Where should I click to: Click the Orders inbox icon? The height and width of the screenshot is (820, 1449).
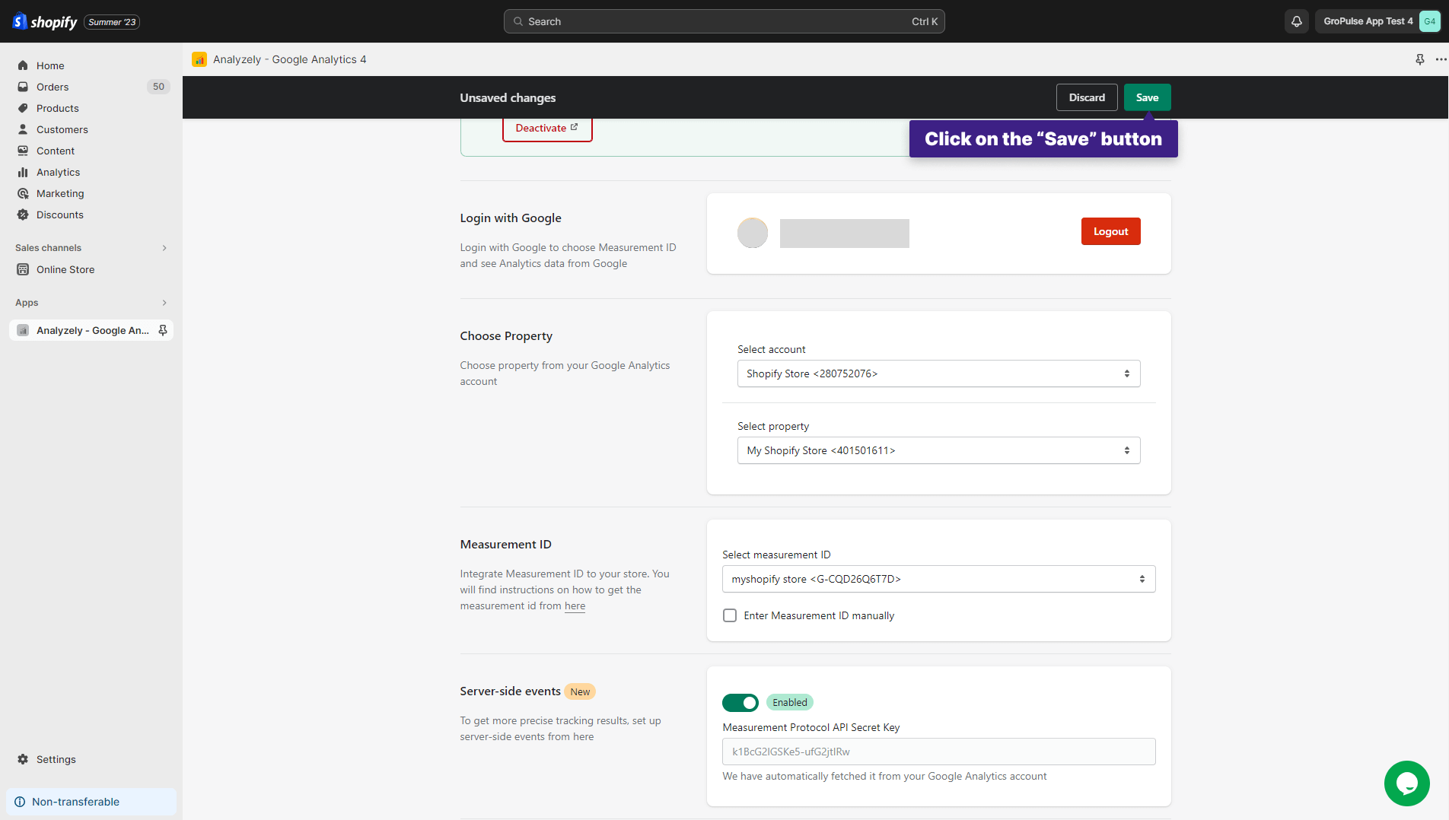point(23,87)
